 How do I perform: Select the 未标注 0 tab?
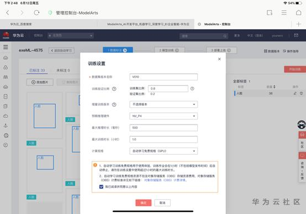pos(63,70)
